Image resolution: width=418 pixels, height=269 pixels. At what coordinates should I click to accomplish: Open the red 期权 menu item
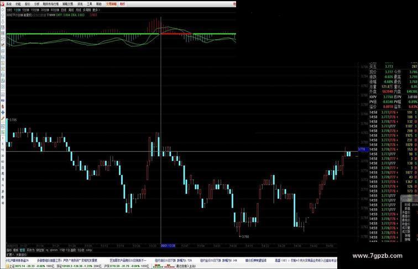pyautogui.click(x=122, y=4)
